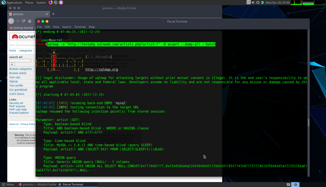326x187 pixels.
Task: Click 'Type: UNION query' line
Action: tap(59, 157)
